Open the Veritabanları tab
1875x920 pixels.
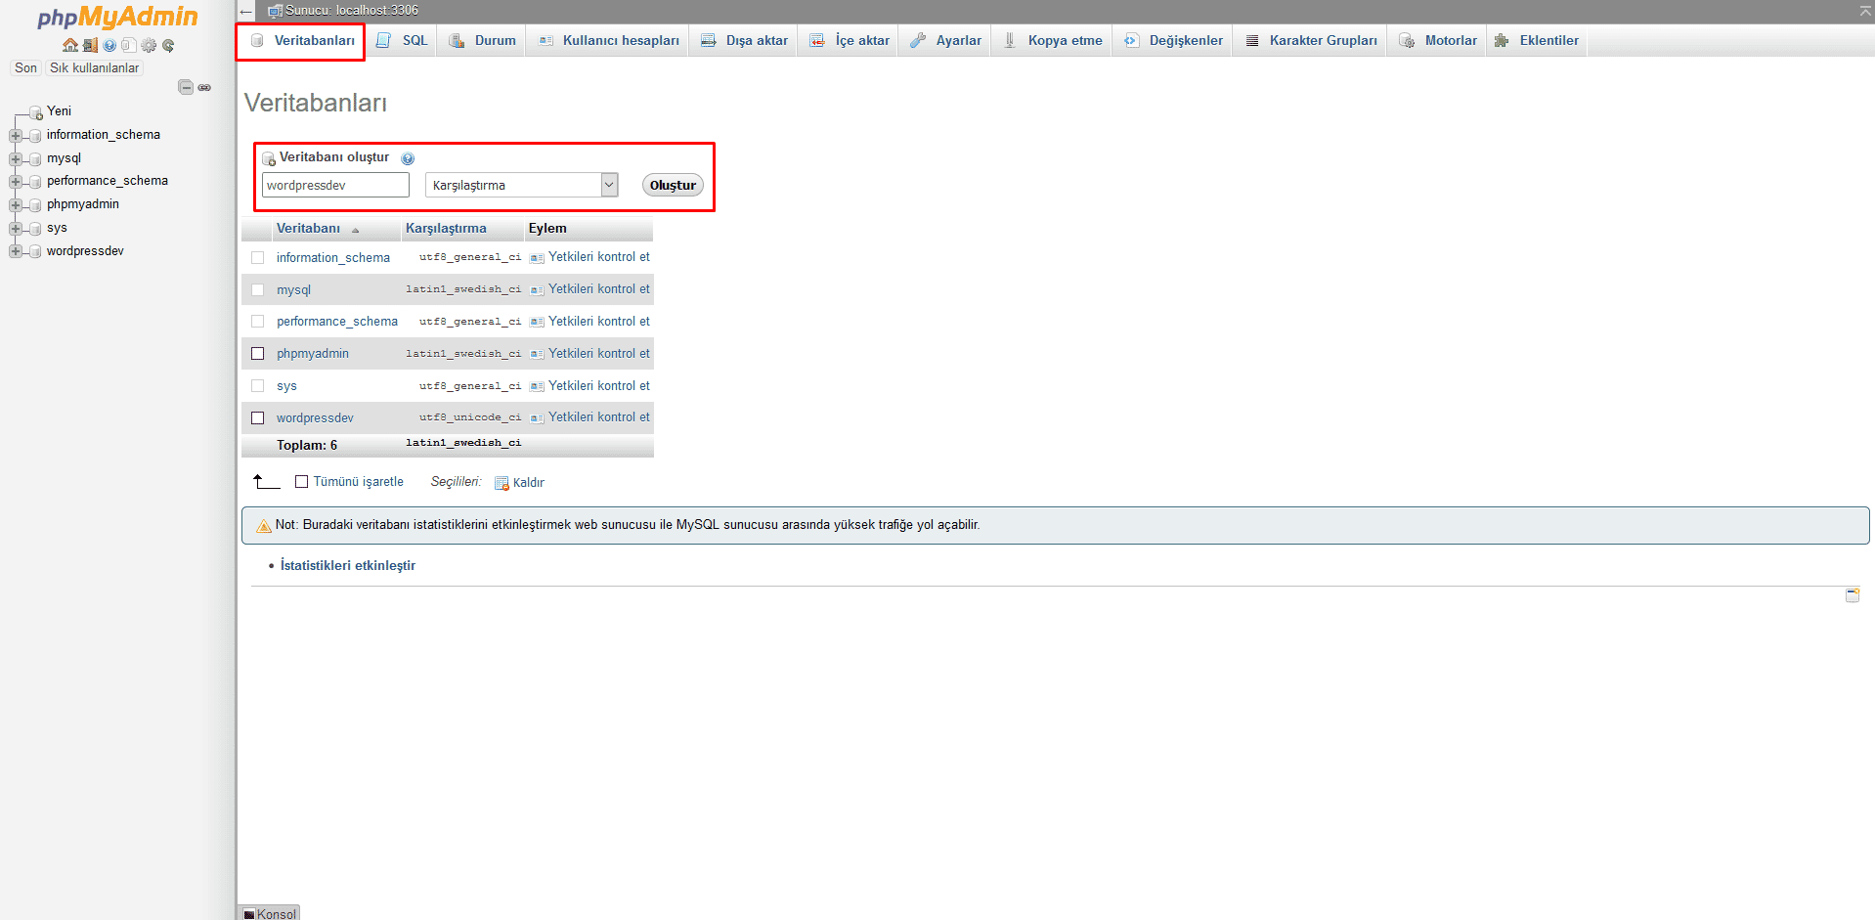[x=301, y=41]
